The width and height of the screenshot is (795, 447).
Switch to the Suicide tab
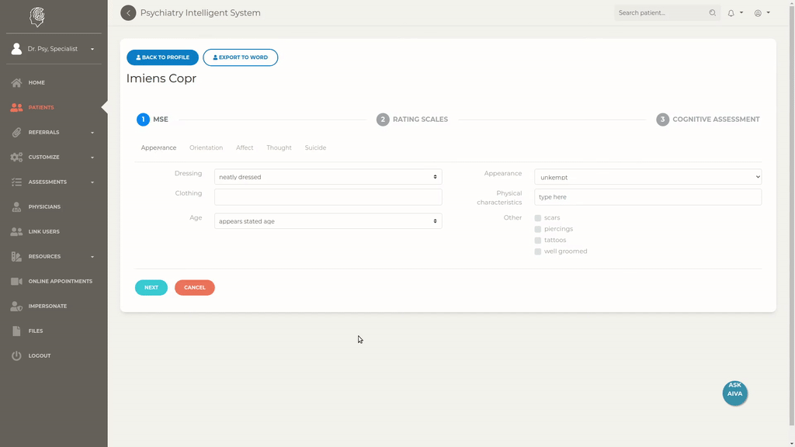coord(315,147)
